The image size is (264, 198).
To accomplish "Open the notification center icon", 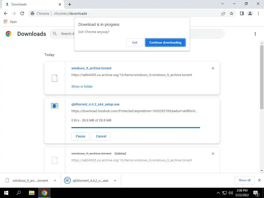I will tap(256, 193).
